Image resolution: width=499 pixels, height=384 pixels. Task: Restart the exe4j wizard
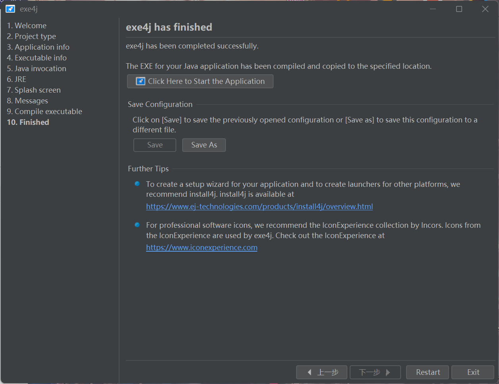(x=428, y=372)
